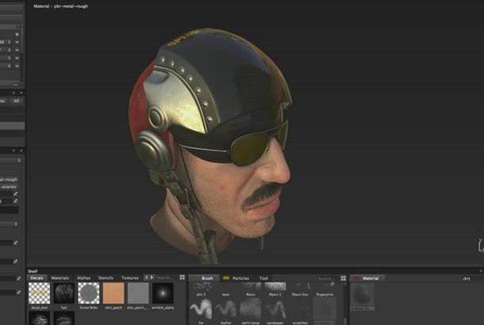Select the decal_text shelf thumbnail
The image size is (484, 325).
coord(39,292)
